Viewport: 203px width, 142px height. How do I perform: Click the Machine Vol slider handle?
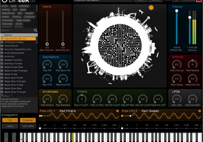(x=63, y=44)
